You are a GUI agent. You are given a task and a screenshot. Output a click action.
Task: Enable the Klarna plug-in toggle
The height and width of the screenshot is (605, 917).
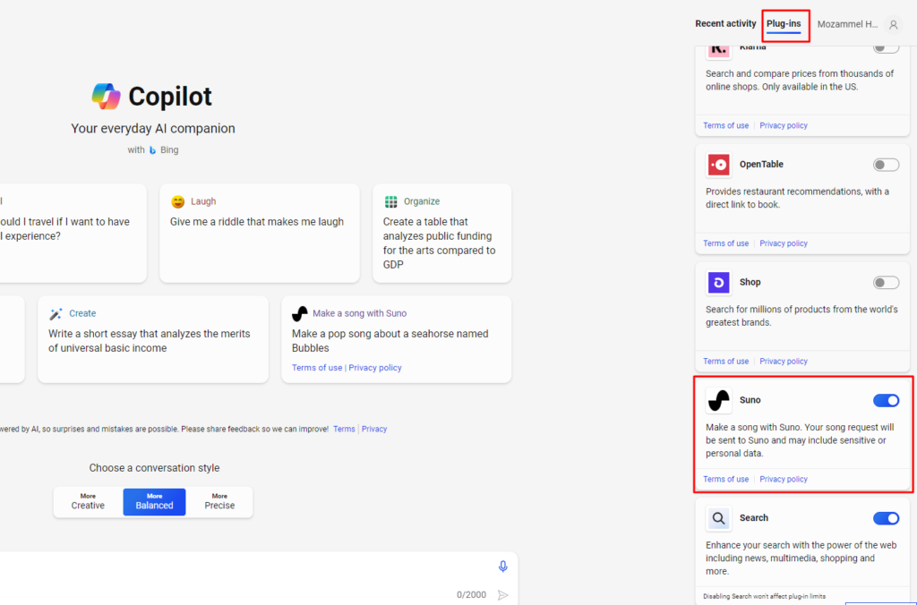(886, 48)
